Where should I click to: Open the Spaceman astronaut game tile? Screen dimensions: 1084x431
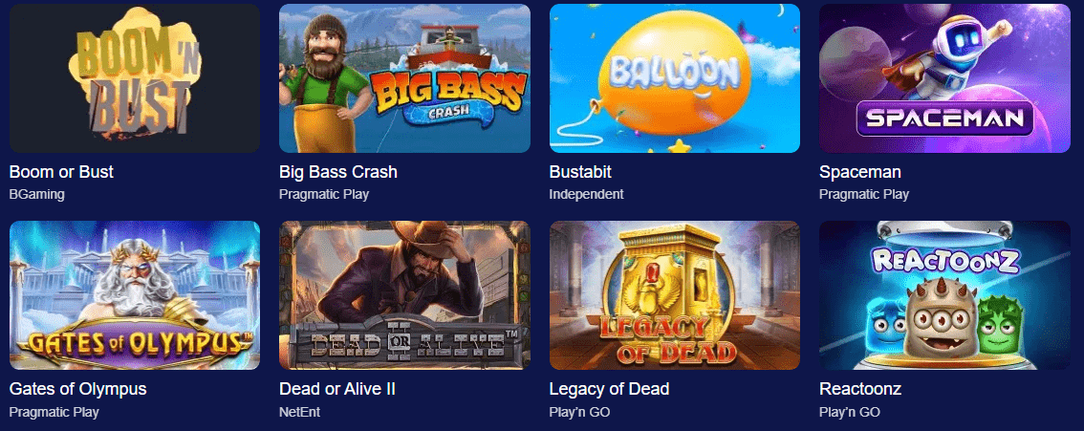coord(944,78)
